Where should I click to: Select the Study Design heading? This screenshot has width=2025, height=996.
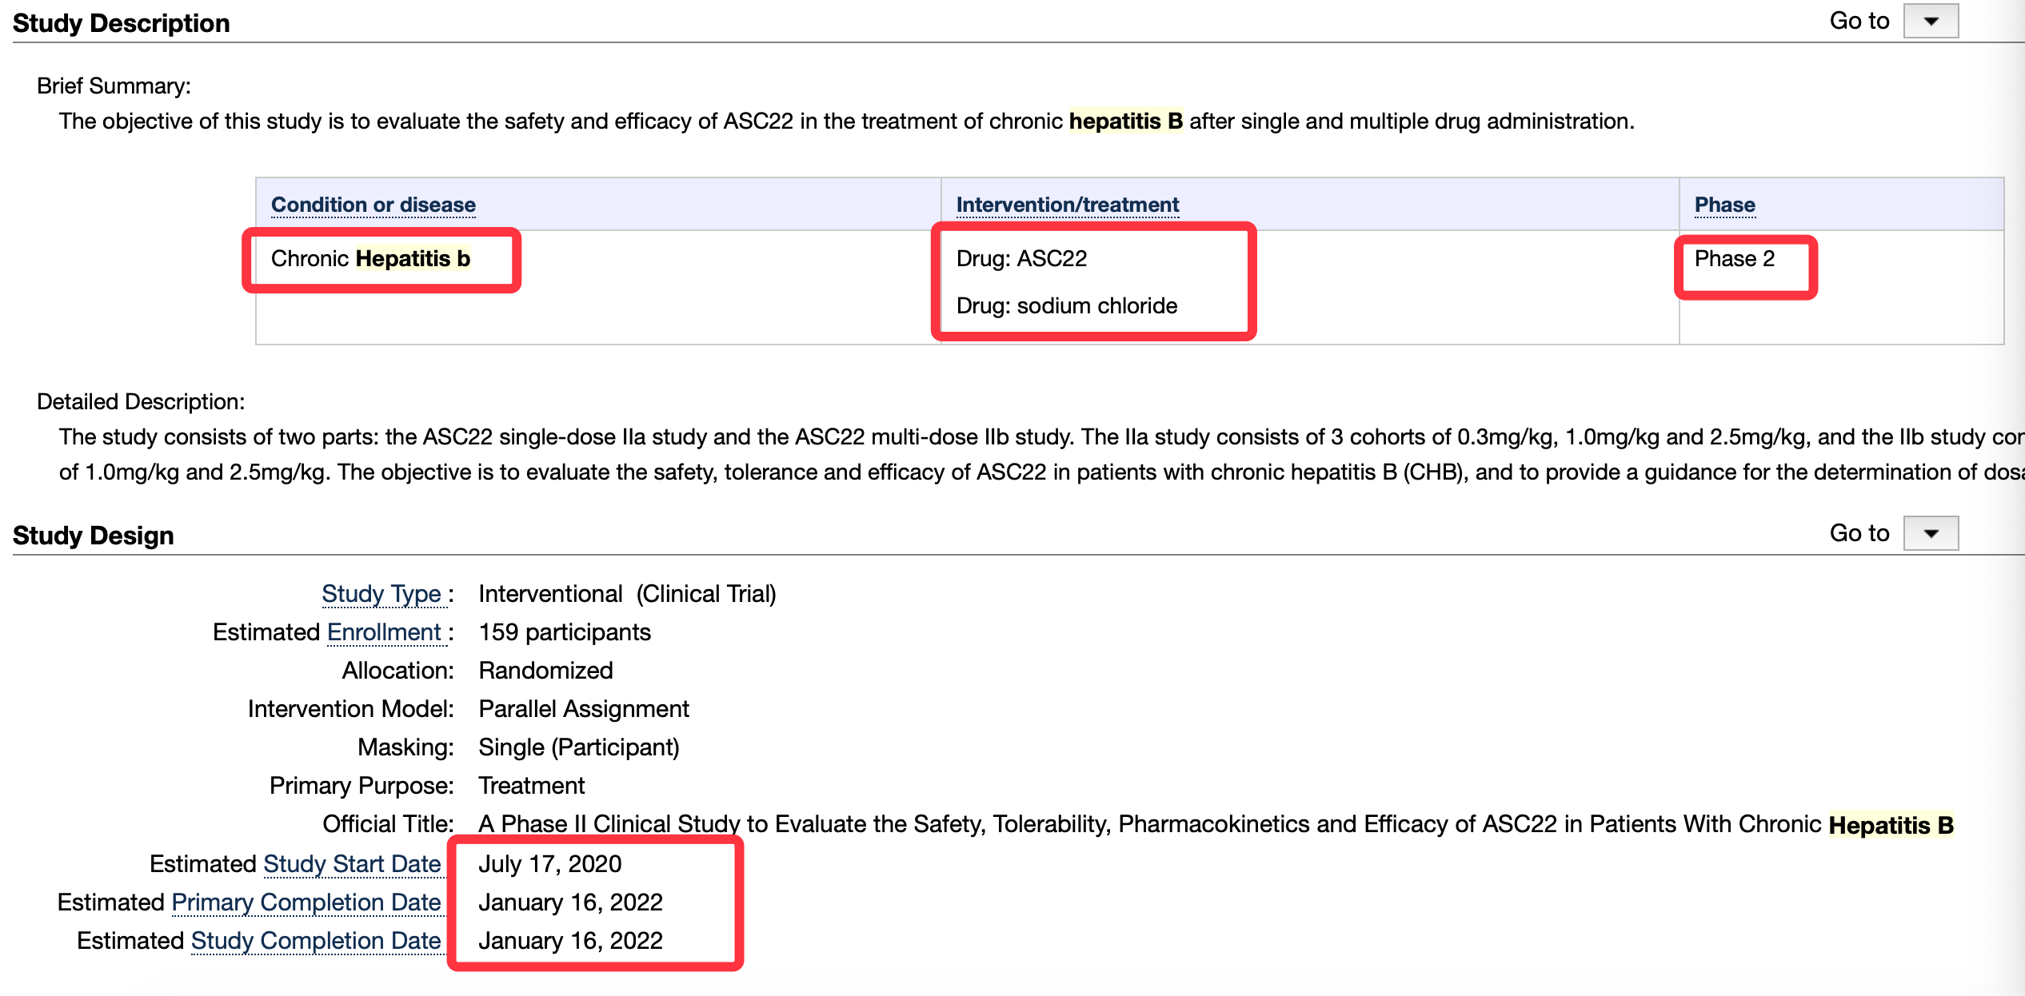click(x=94, y=536)
